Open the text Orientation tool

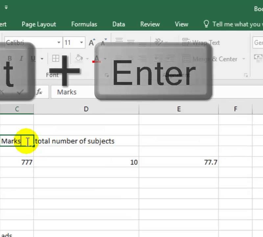pos(159,42)
